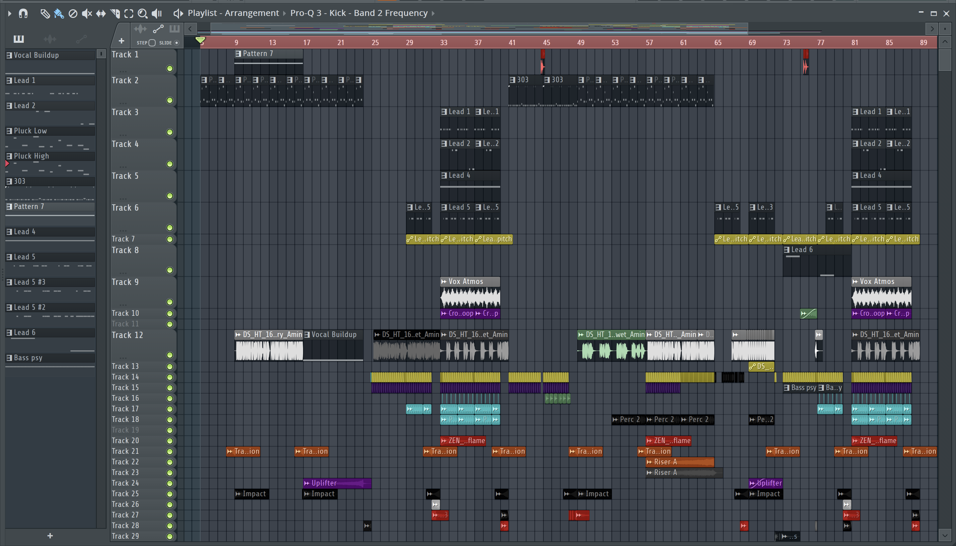Click vertical scrollbar down arrow

point(945,535)
